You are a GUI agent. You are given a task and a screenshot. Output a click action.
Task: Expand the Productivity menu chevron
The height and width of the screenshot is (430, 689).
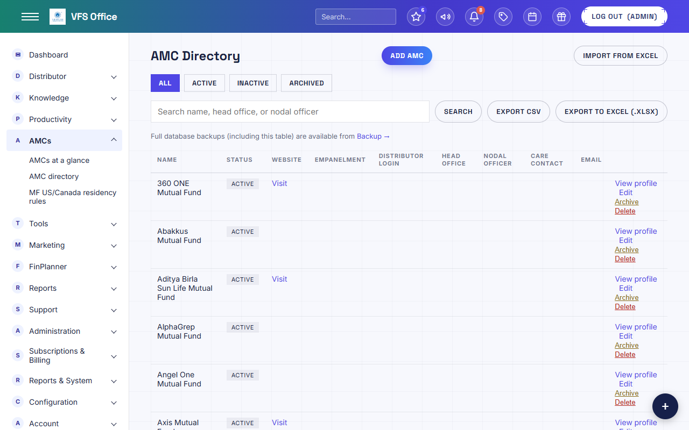tap(114, 120)
